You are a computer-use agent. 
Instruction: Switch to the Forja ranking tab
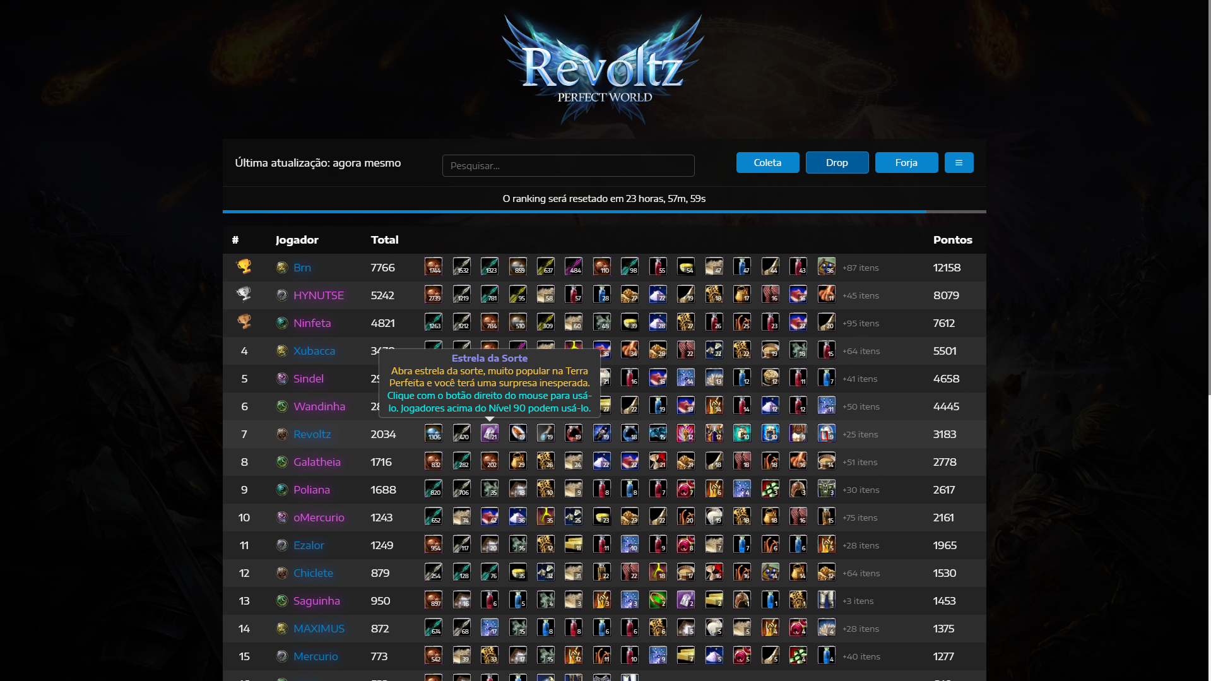point(906,162)
